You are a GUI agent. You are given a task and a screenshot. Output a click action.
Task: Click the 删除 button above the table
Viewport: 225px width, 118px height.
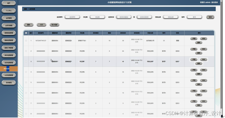click(x=29, y=25)
